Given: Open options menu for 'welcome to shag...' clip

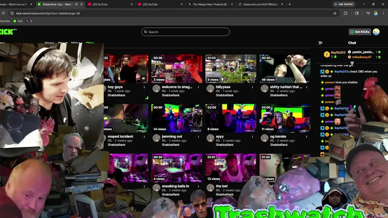Looking at the screenshot, I should tap(199, 87).
